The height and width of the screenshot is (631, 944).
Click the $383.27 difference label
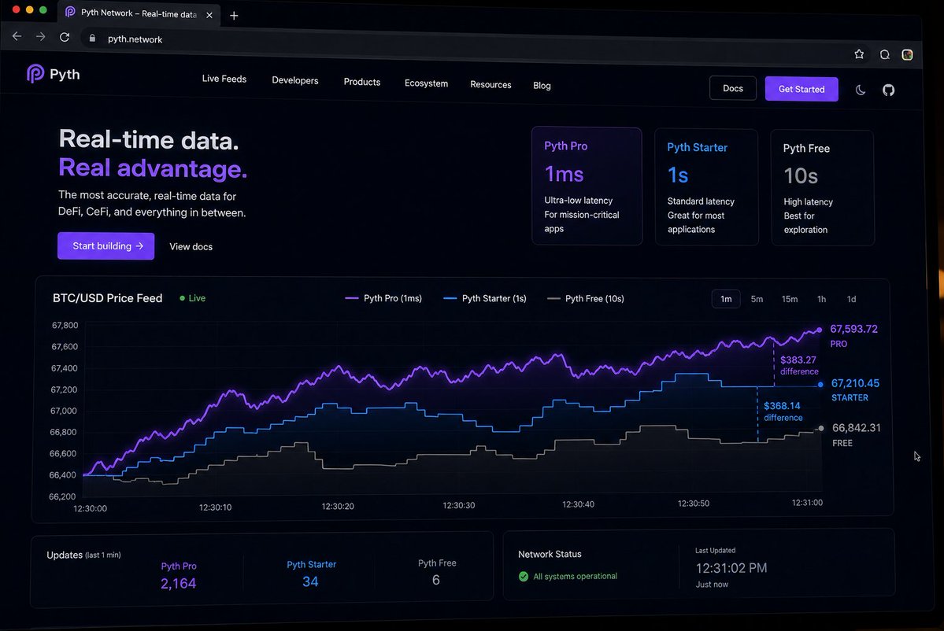point(798,365)
